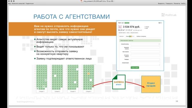Click the client surname input field
Viewport: 192px width, 108px height.
tap(145, 47)
